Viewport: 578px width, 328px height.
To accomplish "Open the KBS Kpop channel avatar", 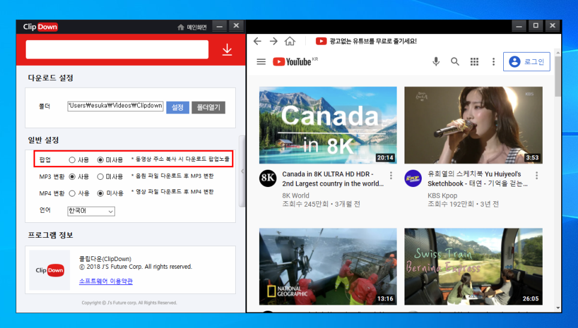I will 413,178.
